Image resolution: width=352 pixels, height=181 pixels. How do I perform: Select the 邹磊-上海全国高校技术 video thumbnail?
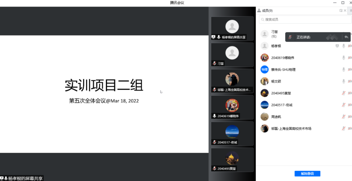point(232,81)
